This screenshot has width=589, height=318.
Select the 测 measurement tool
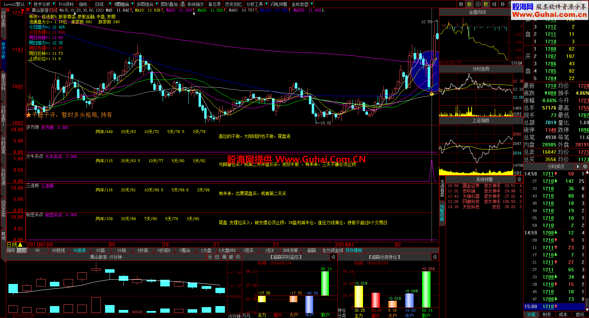[x=461, y=4]
